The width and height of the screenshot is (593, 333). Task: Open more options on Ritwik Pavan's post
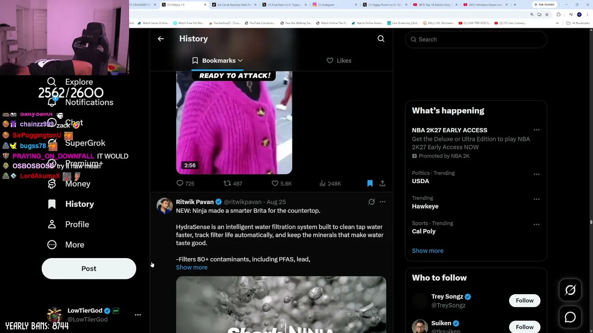(382, 202)
